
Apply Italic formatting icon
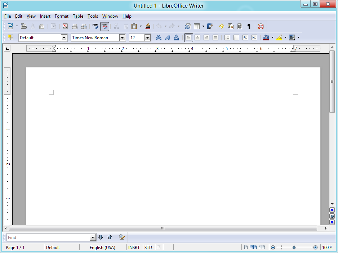[168, 37]
